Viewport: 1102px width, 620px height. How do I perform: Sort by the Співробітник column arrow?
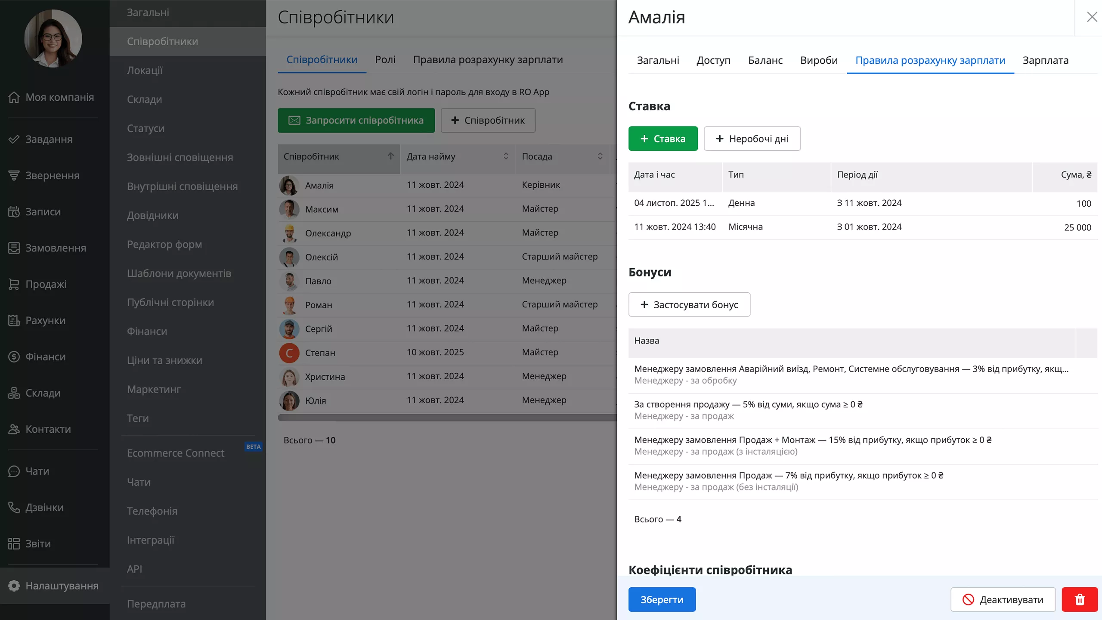click(x=390, y=156)
